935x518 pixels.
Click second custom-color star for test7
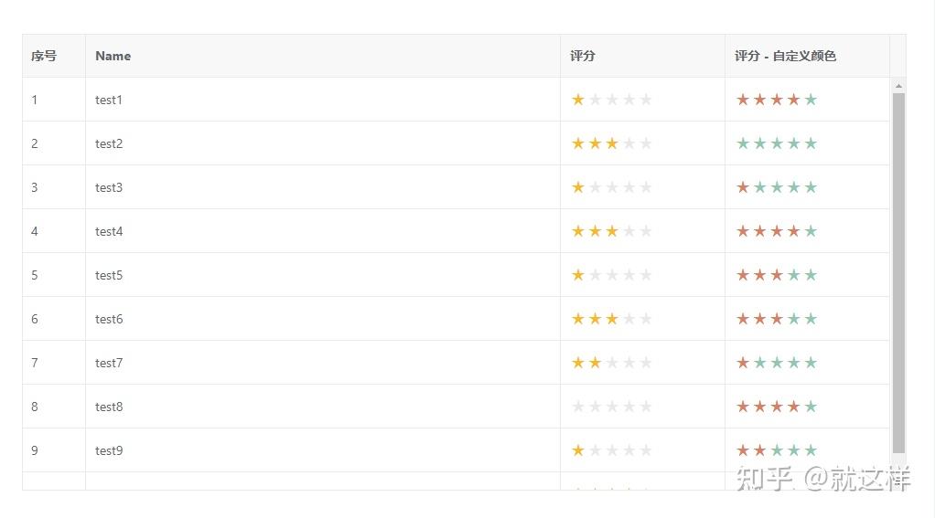point(759,363)
